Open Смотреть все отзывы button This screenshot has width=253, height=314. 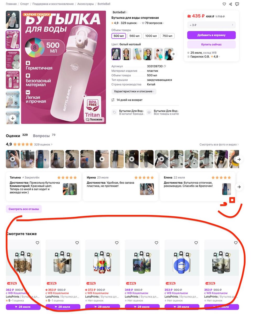[24, 209]
